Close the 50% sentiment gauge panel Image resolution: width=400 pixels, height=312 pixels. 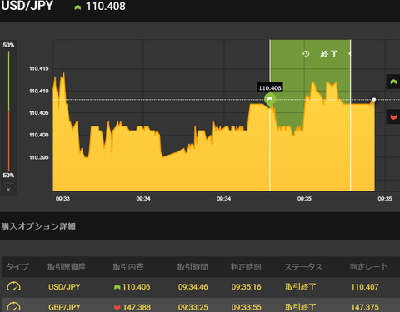8,190
